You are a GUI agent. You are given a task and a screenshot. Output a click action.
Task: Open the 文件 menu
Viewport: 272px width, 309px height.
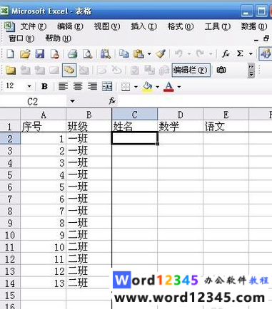[33, 26]
